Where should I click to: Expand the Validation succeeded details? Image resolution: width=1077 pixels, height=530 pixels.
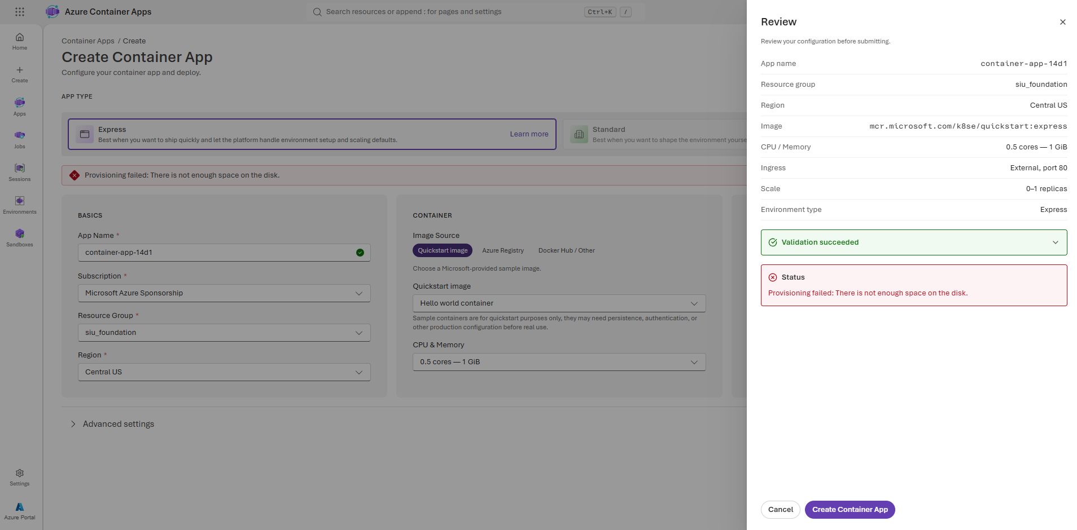pyautogui.click(x=1055, y=242)
